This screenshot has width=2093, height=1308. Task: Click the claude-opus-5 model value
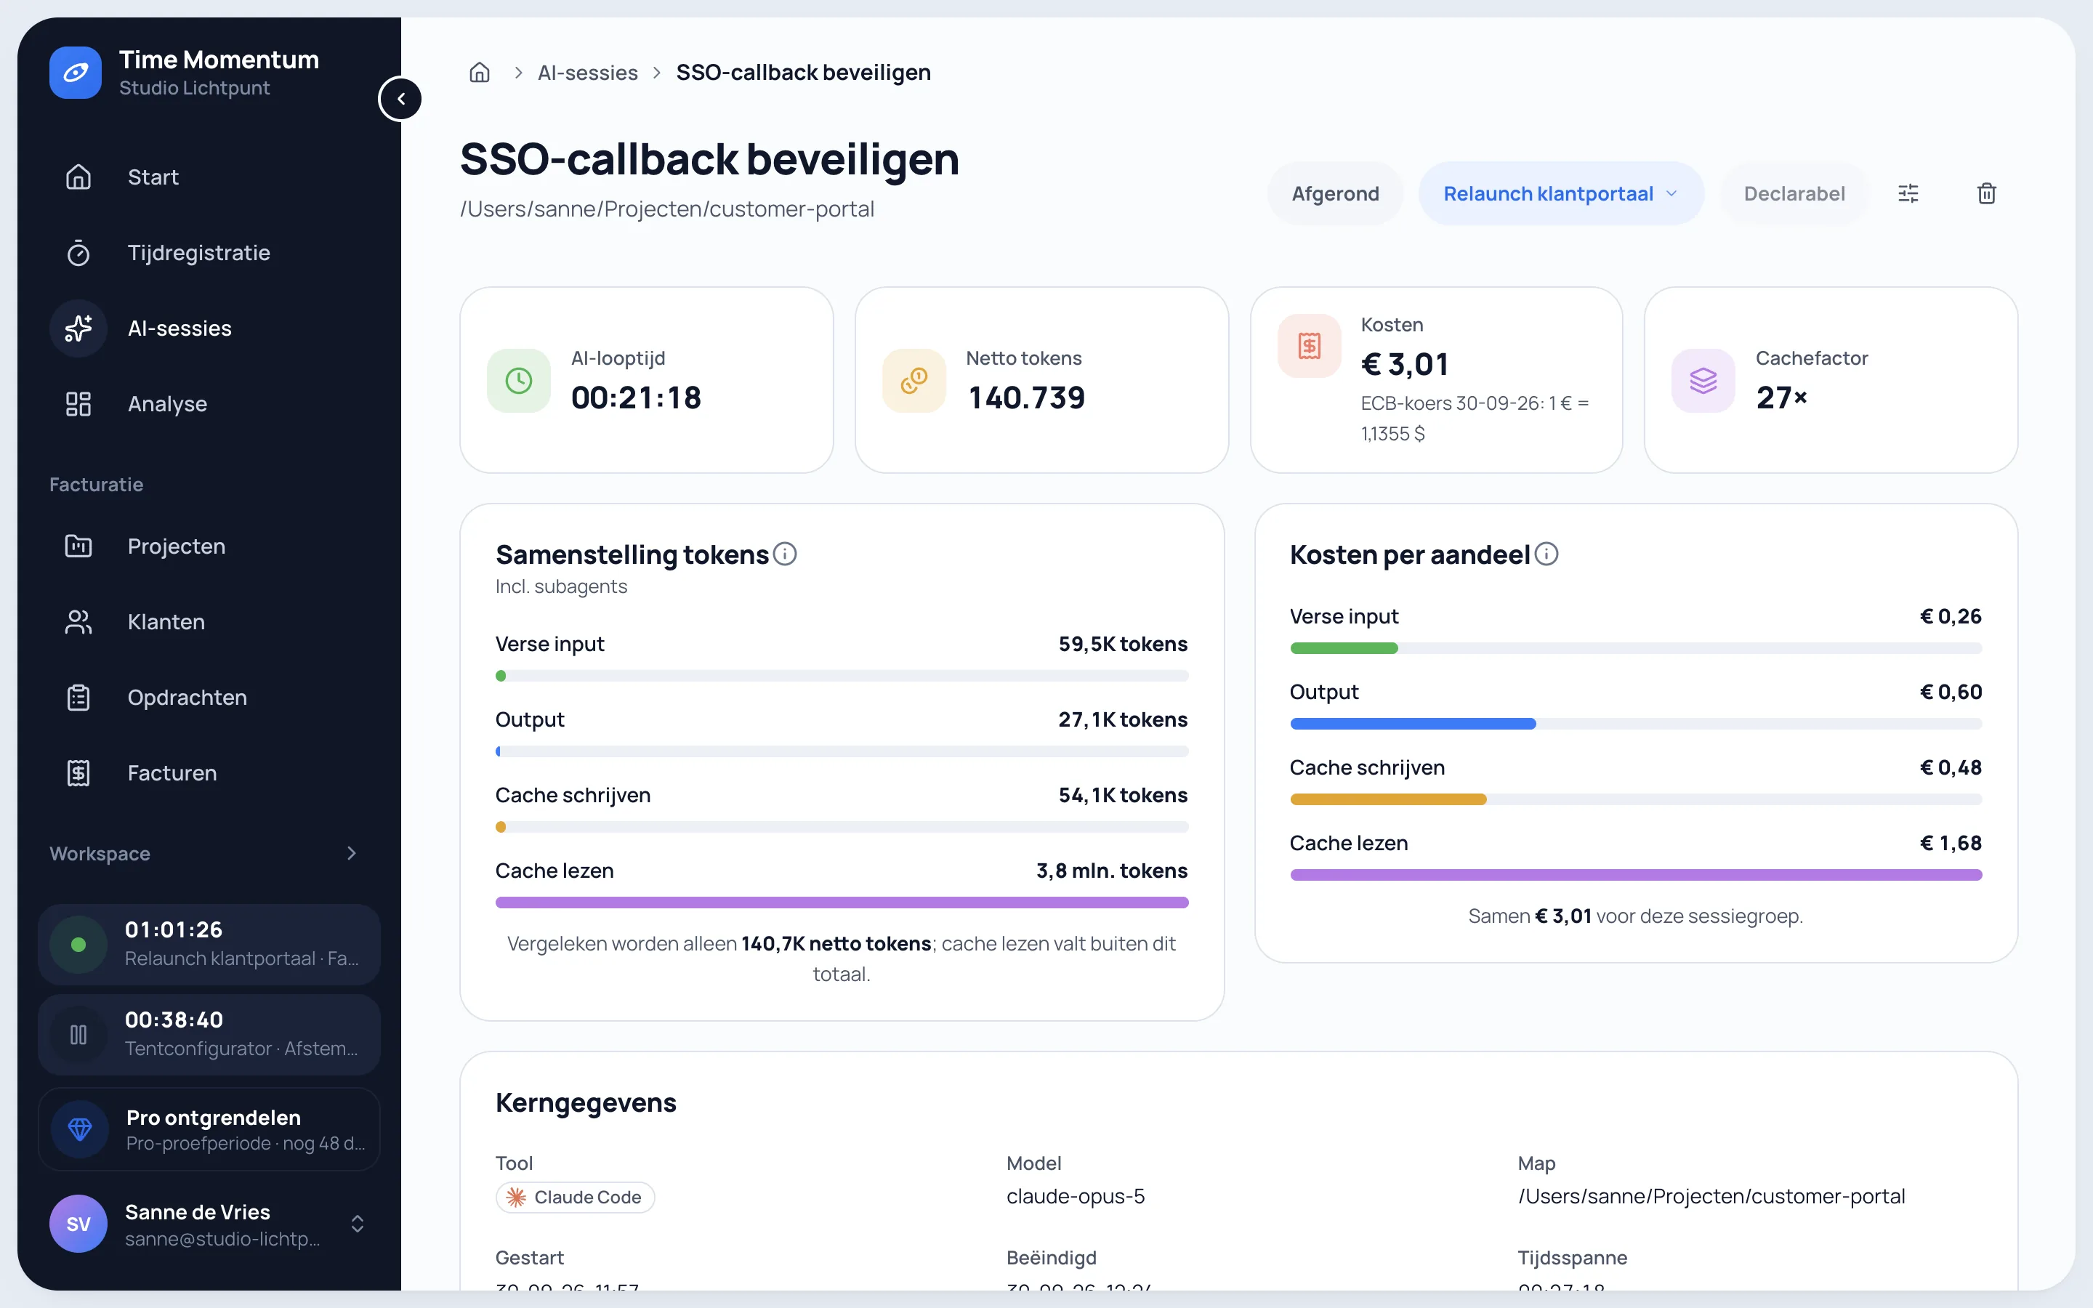pos(1076,1196)
